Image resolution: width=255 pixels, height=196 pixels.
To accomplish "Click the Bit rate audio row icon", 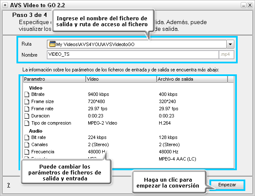I will pos(27,137).
